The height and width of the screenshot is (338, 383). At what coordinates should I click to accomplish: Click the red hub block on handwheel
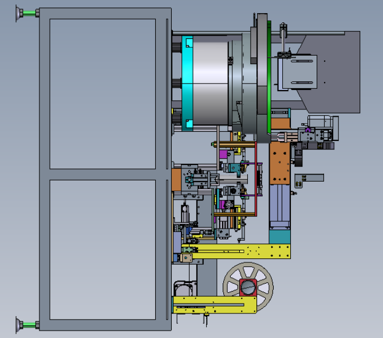[248, 288]
